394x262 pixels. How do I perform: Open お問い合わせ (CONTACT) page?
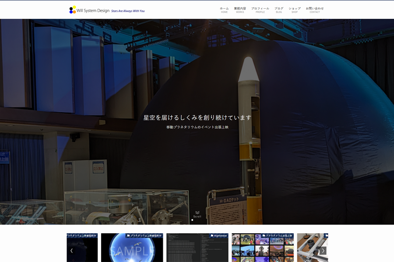[x=315, y=10]
